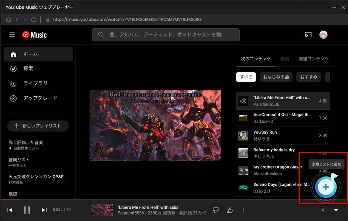Viewport: 348px width, 221px height.
Task: Click speaker icon on Libera Me row
Action: [x=243, y=101]
